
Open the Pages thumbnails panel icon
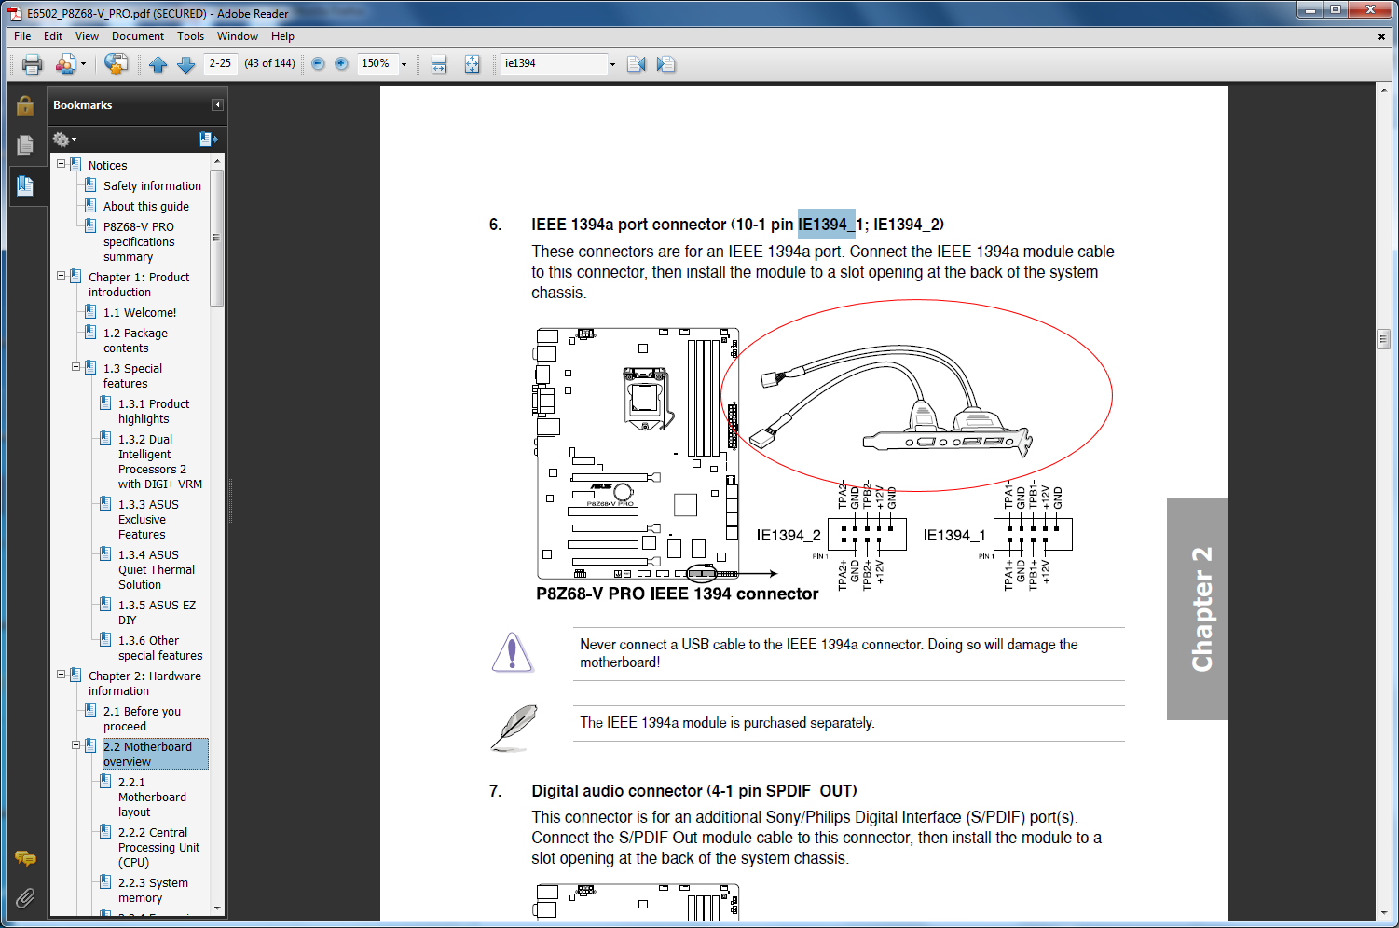pyautogui.click(x=25, y=144)
